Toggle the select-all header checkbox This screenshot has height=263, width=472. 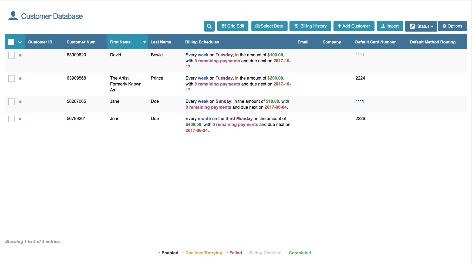click(11, 42)
